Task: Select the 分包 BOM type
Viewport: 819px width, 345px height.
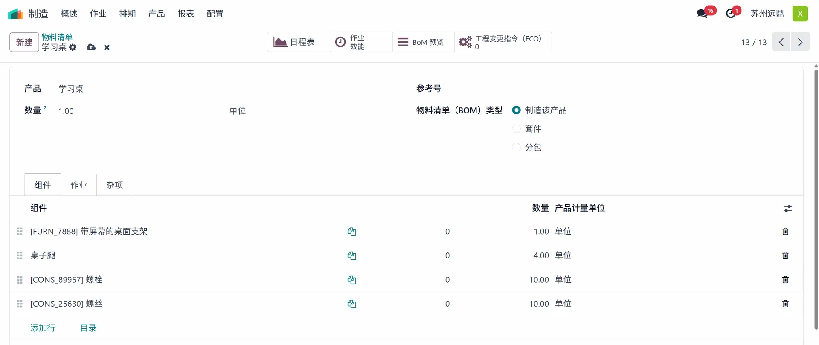Action: click(x=516, y=147)
